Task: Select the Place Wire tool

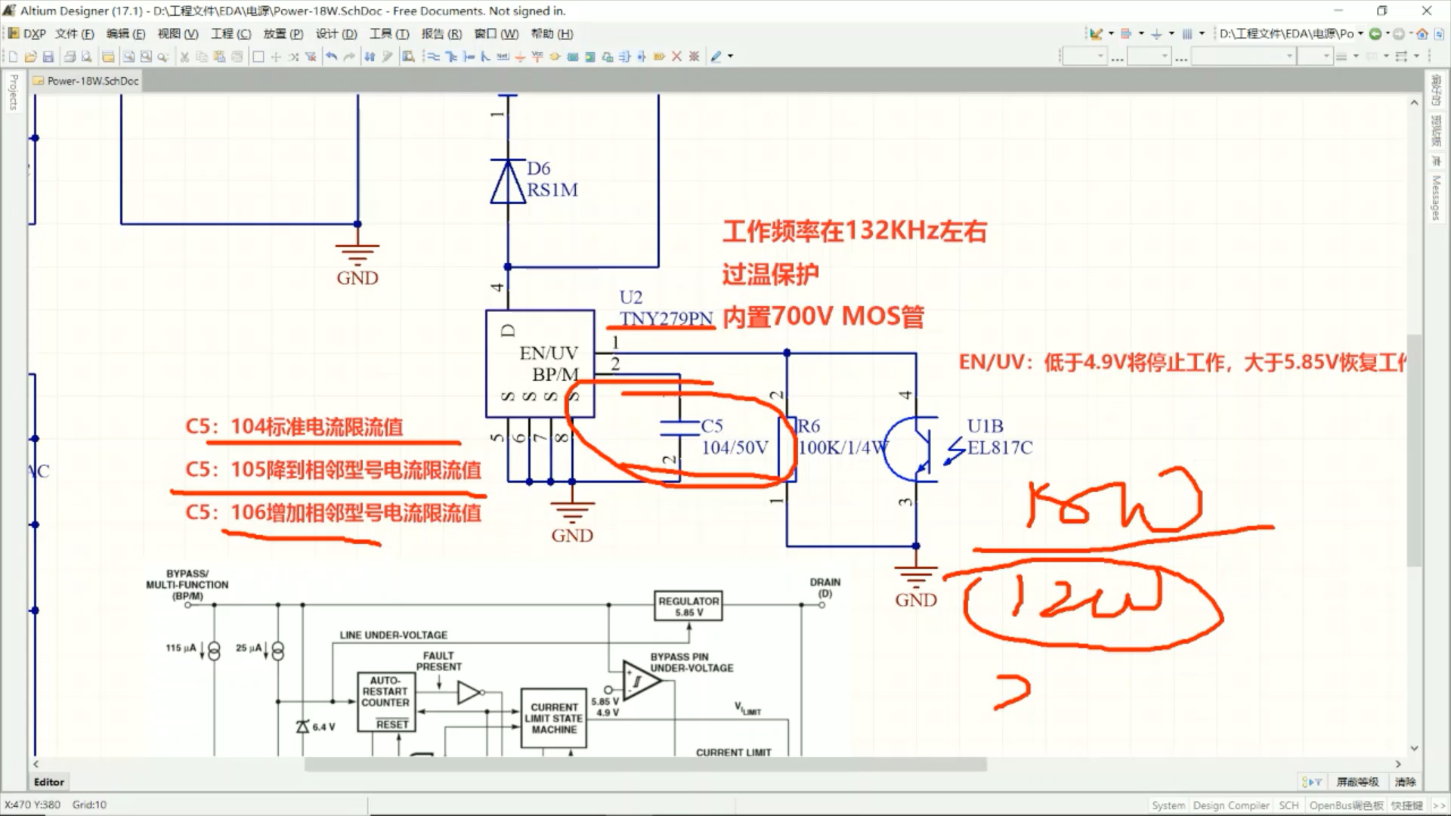Action: coord(433,57)
